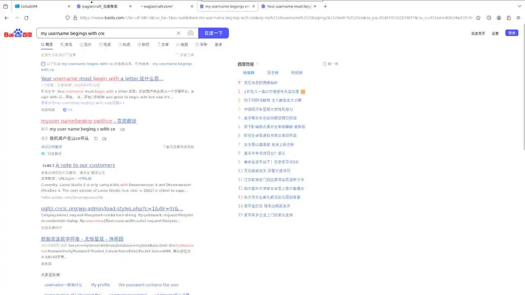The width and height of the screenshot is (525, 295).
Task: Open the browser hamburger menu
Action: 518,18
